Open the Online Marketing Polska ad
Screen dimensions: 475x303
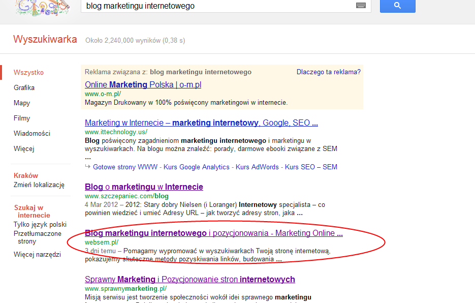[143, 84]
